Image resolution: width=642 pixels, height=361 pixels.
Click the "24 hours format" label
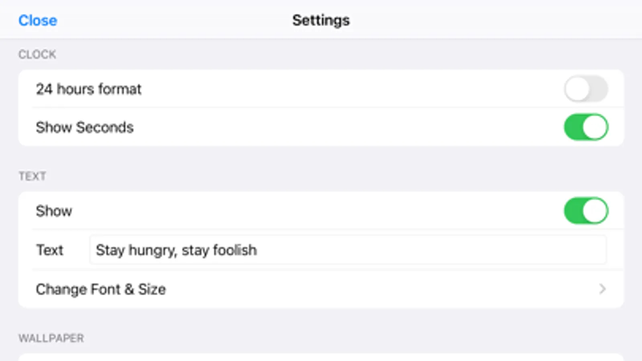(89, 89)
